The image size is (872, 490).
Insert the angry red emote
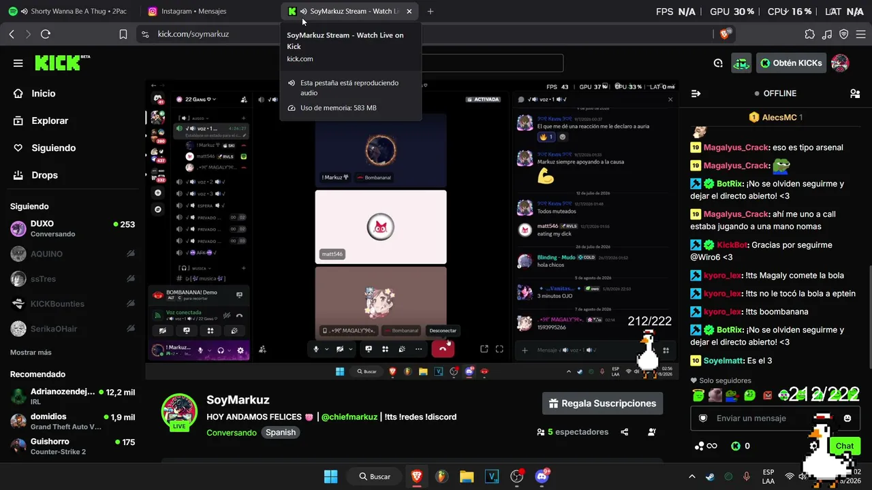768,395
